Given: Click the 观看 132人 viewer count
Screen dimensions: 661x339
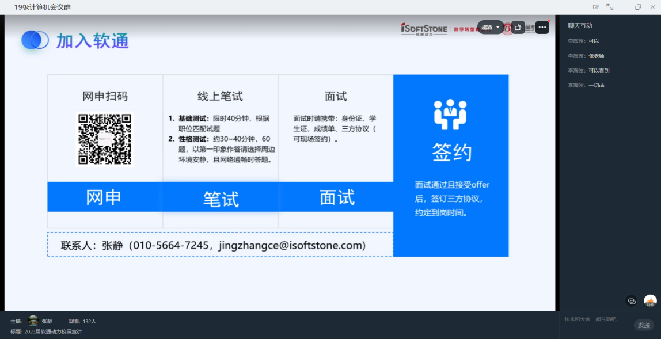Looking at the screenshot, I should point(82,321).
